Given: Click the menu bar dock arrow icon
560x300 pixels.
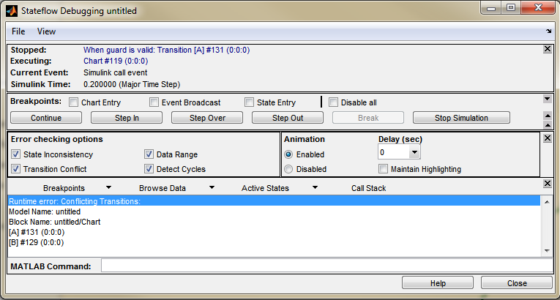Looking at the screenshot, I should (x=548, y=31).
